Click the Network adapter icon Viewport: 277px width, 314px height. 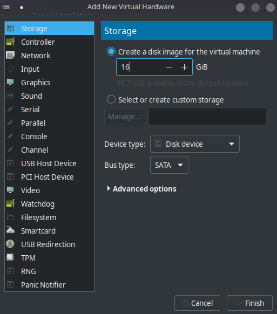[10, 55]
